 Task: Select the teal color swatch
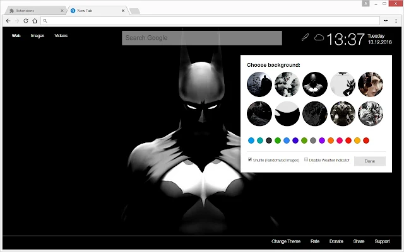260,140
